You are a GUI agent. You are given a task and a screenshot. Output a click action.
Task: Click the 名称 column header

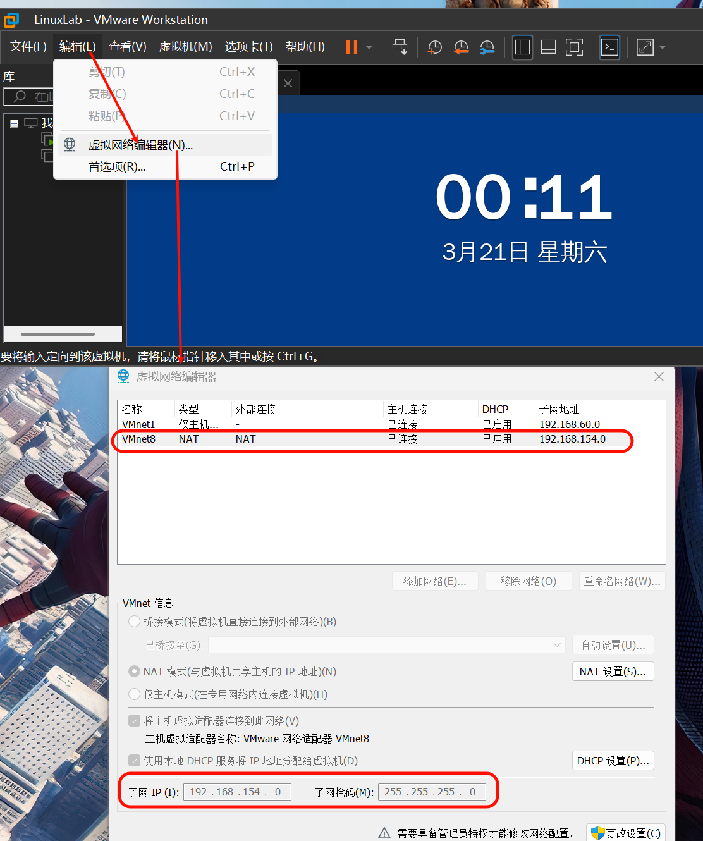pyautogui.click(x=146, y=409)
